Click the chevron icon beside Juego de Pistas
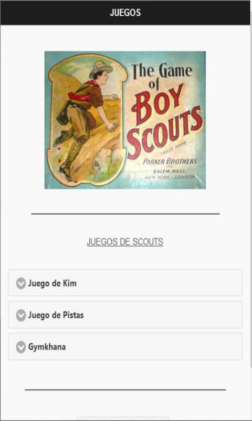This screenshot has width=252, height=421. tap(21, 315)
